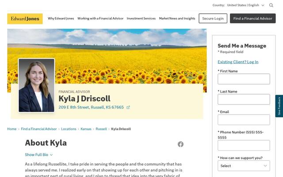Select the About Kyla heading
Image resolution: width=283 pixels, height=177 pixels.
[46, 143]
